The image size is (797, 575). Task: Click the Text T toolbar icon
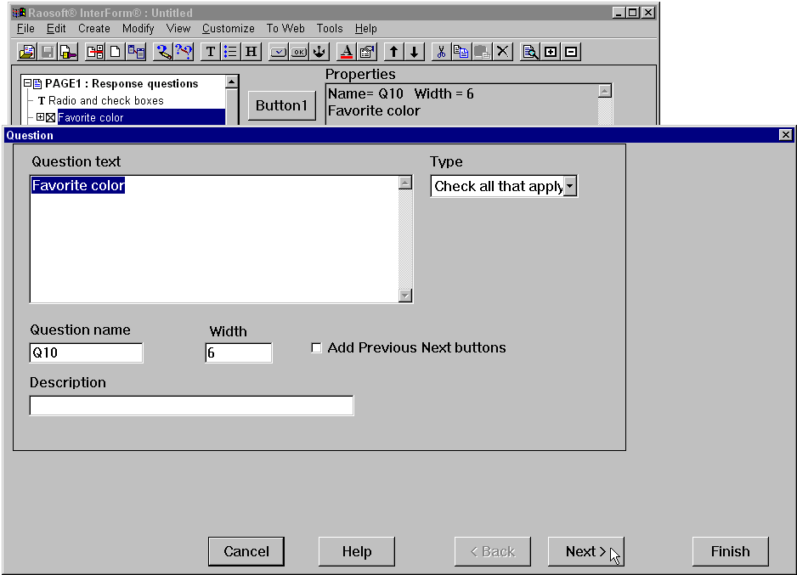pyautogui.click(x=211, y=52)
